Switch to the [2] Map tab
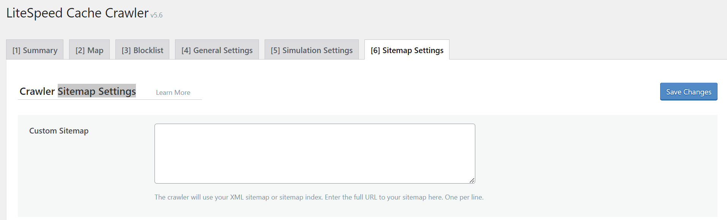727x220 pixels. click(x=89, y=50)
